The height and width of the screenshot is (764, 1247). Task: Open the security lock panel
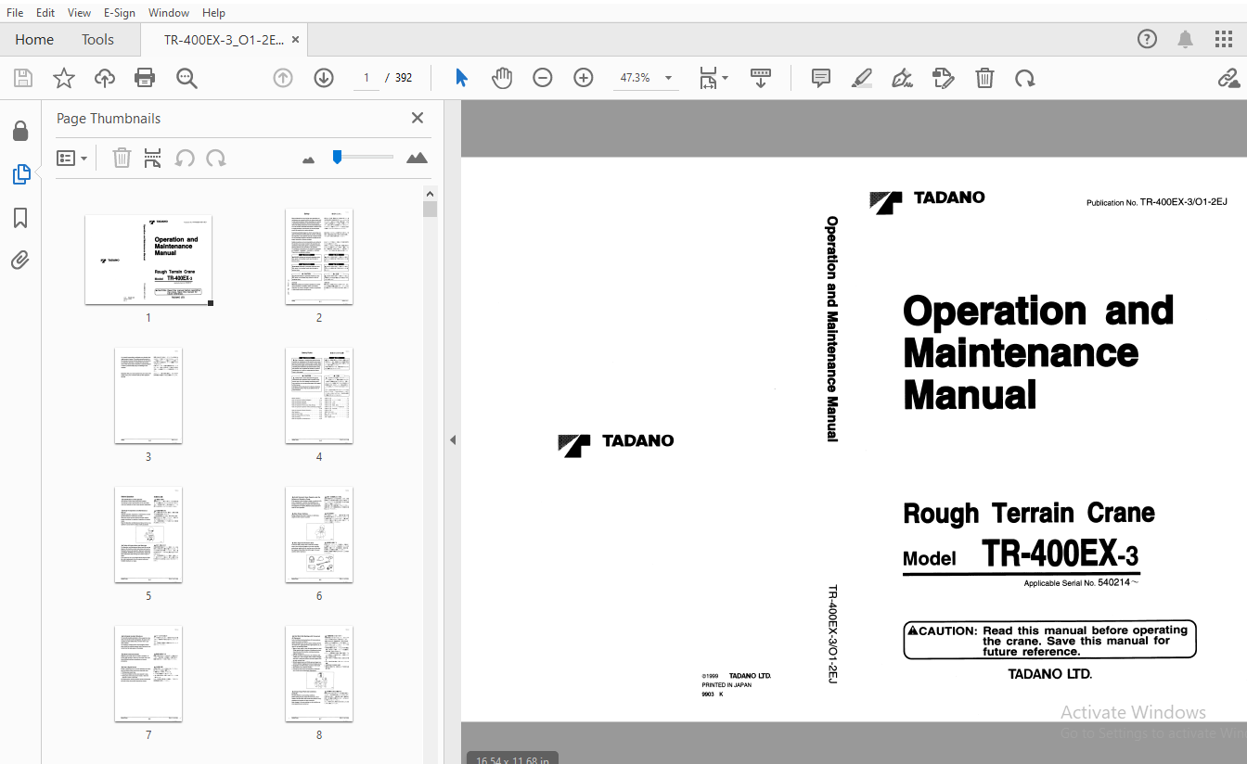point(20,131)
